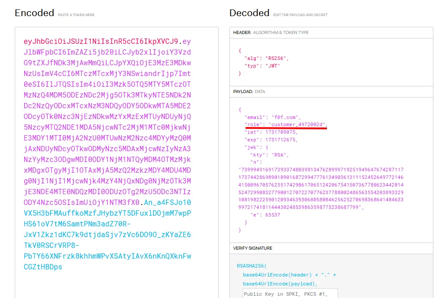Click the "VERIFY SIGNATURE" section label
The image size is (445, 298).
coord(253,248)
